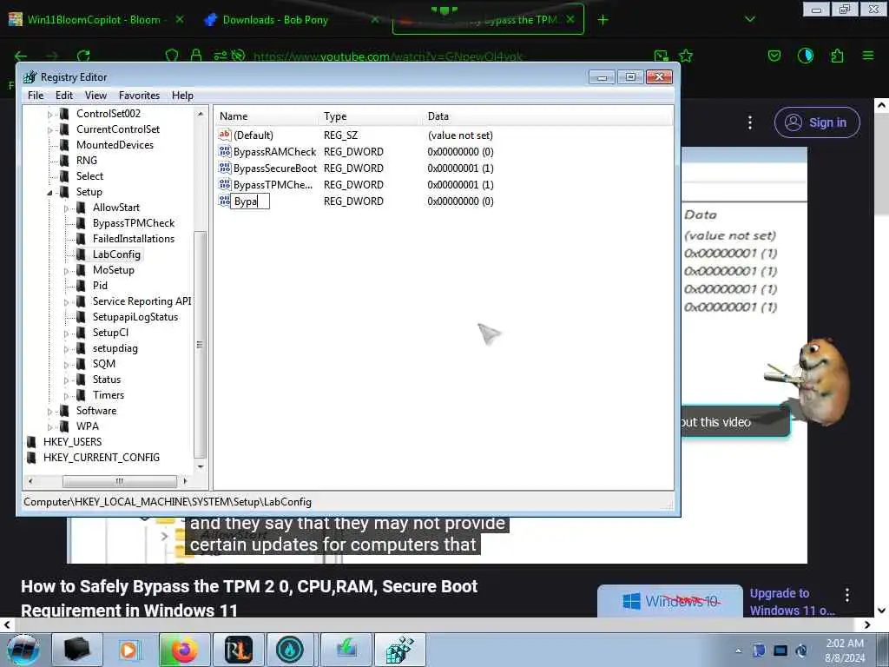Click the Type column header
Screen dimensions: 889x667
pyautogui.click(x=371, y=116)
